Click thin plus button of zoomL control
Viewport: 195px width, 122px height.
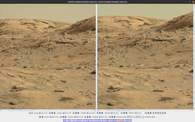point(74,113)
